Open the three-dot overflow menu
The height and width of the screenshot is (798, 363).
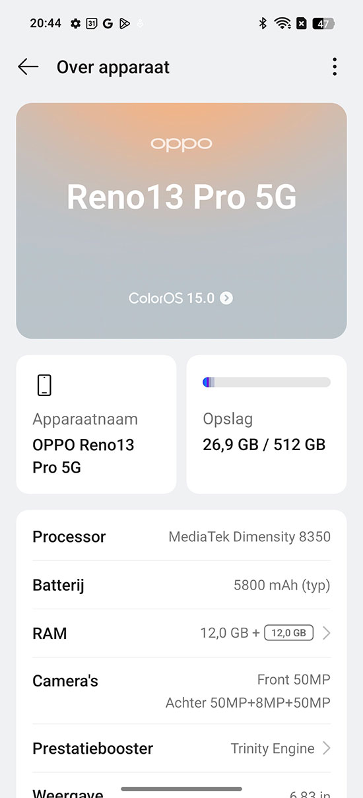pyautogui.click(x=335, y=67)
